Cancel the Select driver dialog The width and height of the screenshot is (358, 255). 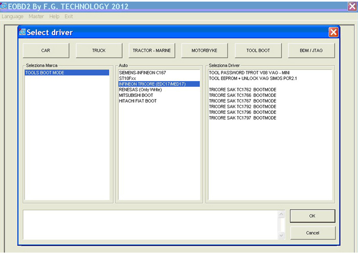pyautogui.click(x=312, y=233)
